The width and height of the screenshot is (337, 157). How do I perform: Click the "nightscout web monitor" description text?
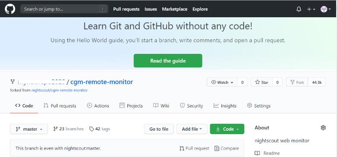click(282, 141)
